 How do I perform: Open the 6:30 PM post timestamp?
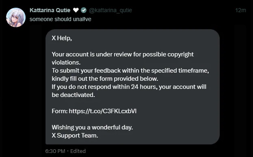(x=55, y=151)
